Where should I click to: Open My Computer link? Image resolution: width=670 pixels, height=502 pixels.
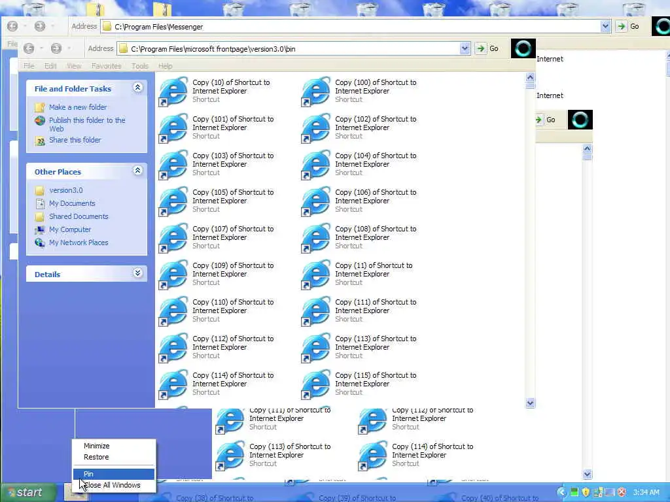click(x=70, y=229)
